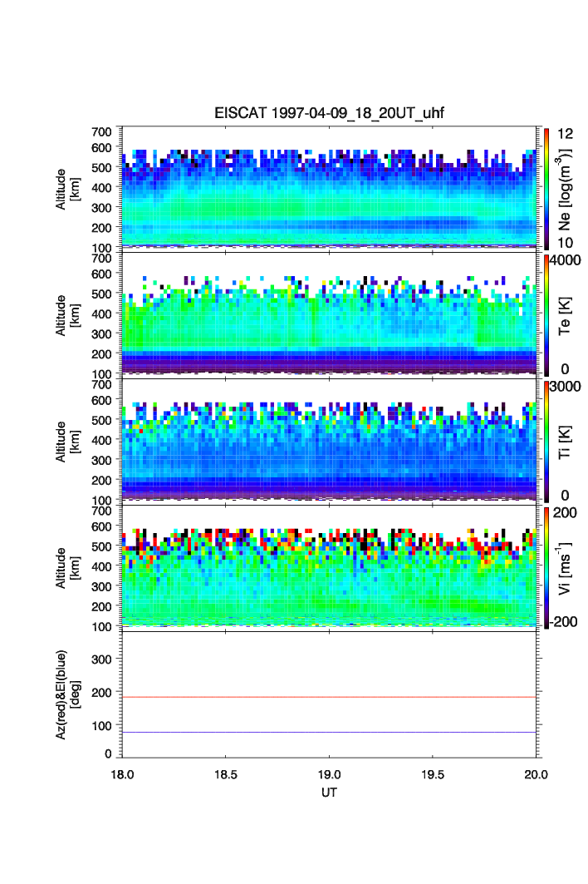Click the -200 value on Vi colorbar

tap(562, 622)
